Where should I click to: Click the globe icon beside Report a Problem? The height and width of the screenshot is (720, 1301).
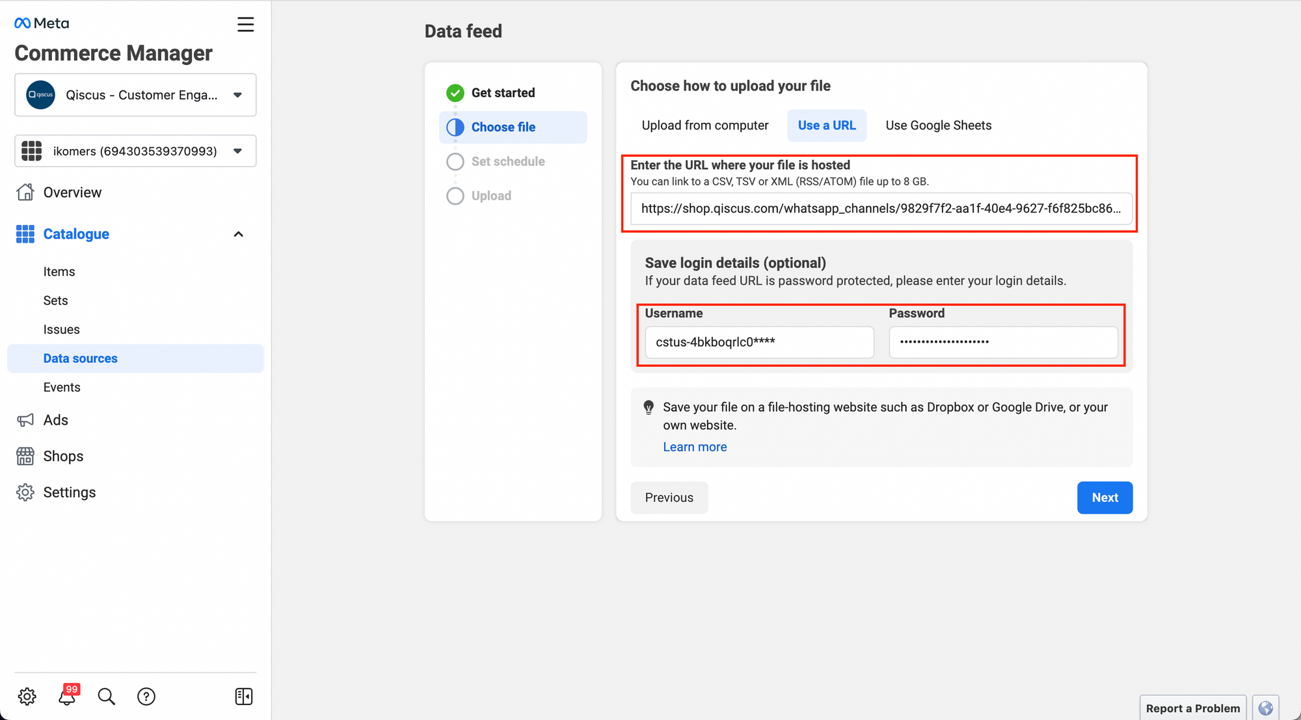tap(1265, 708)
